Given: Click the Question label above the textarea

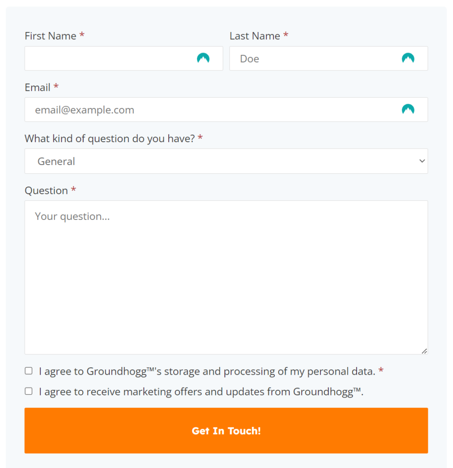Looking at the screenshot, I should click(x=46, y=191).
